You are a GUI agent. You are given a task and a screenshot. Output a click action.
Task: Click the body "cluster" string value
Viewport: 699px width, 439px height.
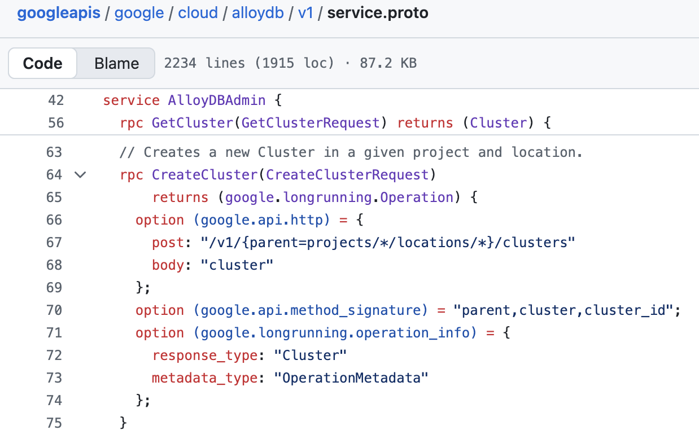(237, 265)
